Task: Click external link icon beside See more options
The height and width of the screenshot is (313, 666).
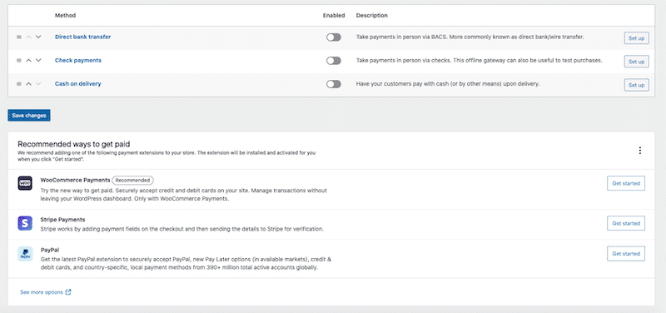Action: coord(68,292)
